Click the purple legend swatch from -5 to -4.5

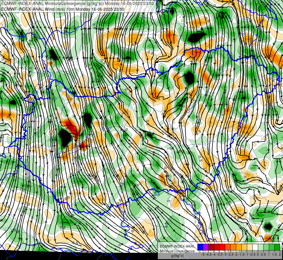click(x=206, y=247)
